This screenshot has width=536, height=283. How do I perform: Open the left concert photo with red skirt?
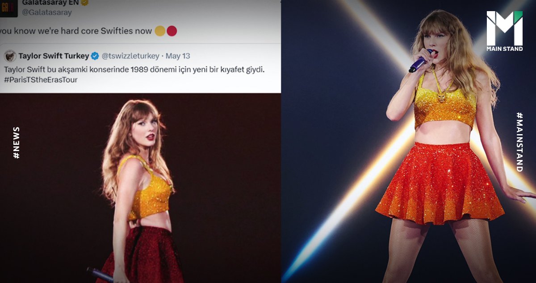pos(140,188)
